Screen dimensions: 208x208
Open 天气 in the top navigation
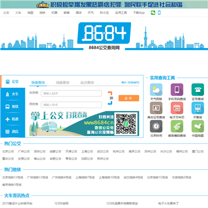click(x=91, y=13)
